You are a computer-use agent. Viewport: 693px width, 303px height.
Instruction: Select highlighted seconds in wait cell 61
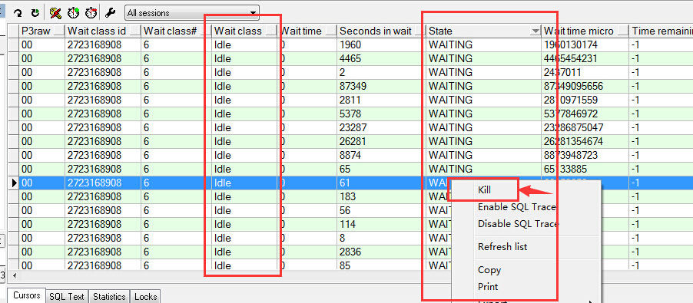tap(382, 183)
